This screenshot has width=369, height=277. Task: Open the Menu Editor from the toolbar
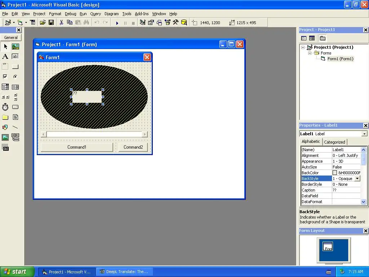tap(33, 22)
